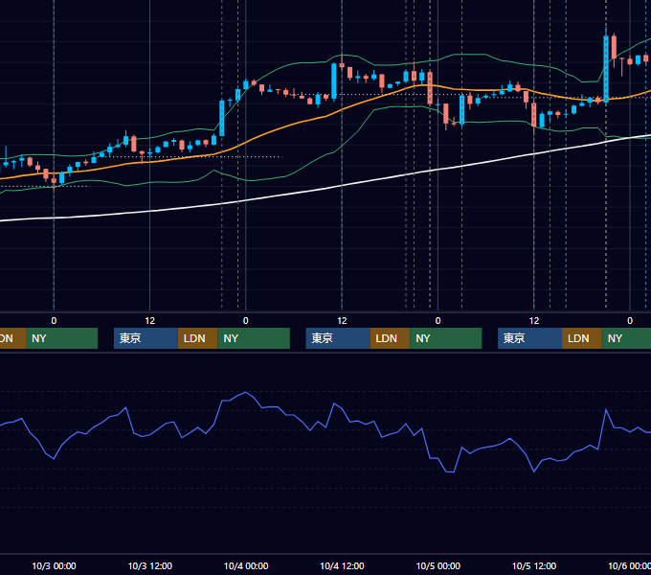Click hour label 12 above 10/3 12:00
Image resolution: width=651 pixels, height=575 pixels.
coord(150,321)
